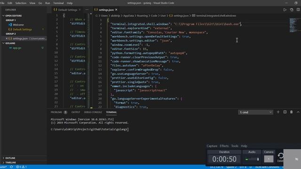Open errors and warnings count in status bar
Viewport: 301px width, 169px height.
point(21,167)
